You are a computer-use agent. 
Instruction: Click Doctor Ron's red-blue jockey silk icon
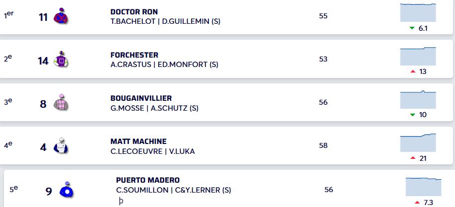click(61, 16)
